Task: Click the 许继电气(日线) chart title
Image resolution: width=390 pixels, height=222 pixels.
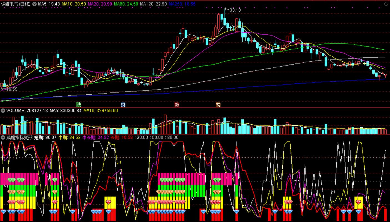Action: (x=16, y=4)
